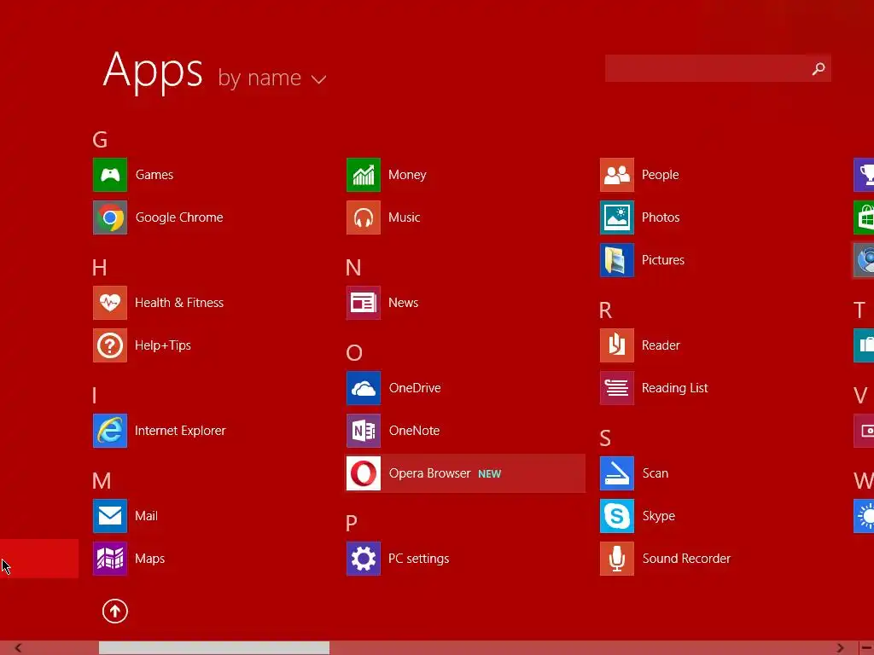Launch the Skype icon
This screenshot has height=655, width=874.
click(617, 516)
